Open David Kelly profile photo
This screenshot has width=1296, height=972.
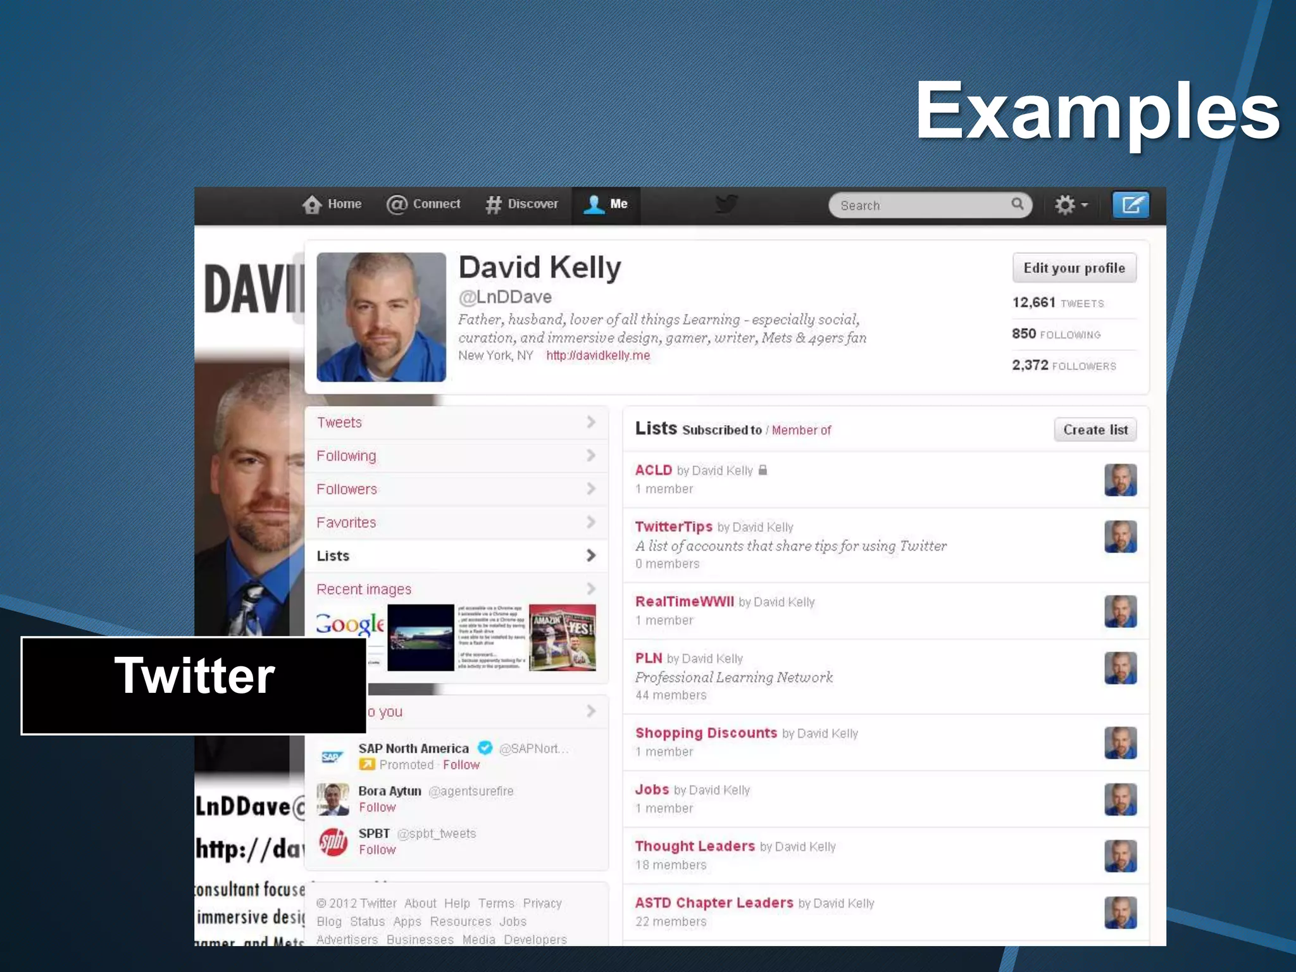click(x=381, y=317)
